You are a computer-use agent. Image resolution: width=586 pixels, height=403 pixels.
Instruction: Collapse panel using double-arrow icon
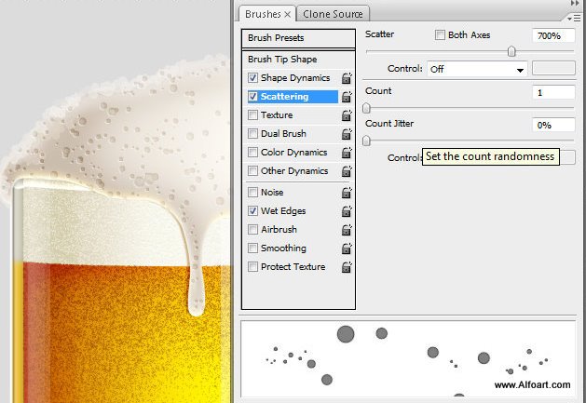(575, 3)
